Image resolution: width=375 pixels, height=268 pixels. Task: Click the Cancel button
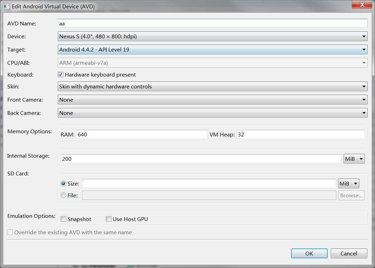(x=349, y=253)
